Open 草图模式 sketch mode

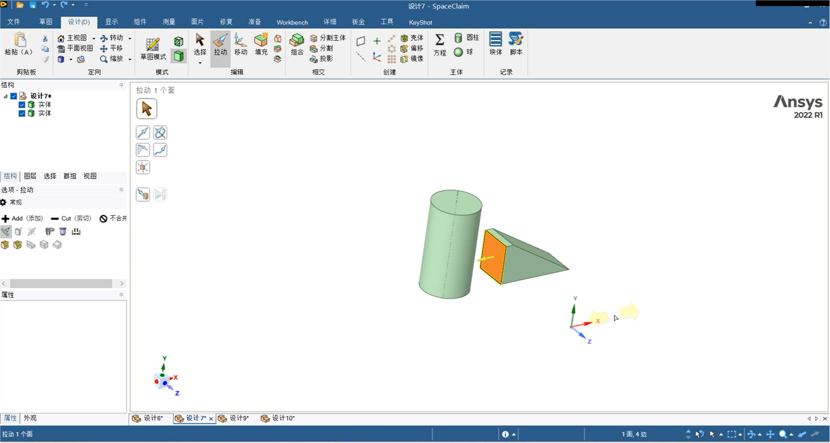pos(153,49)
